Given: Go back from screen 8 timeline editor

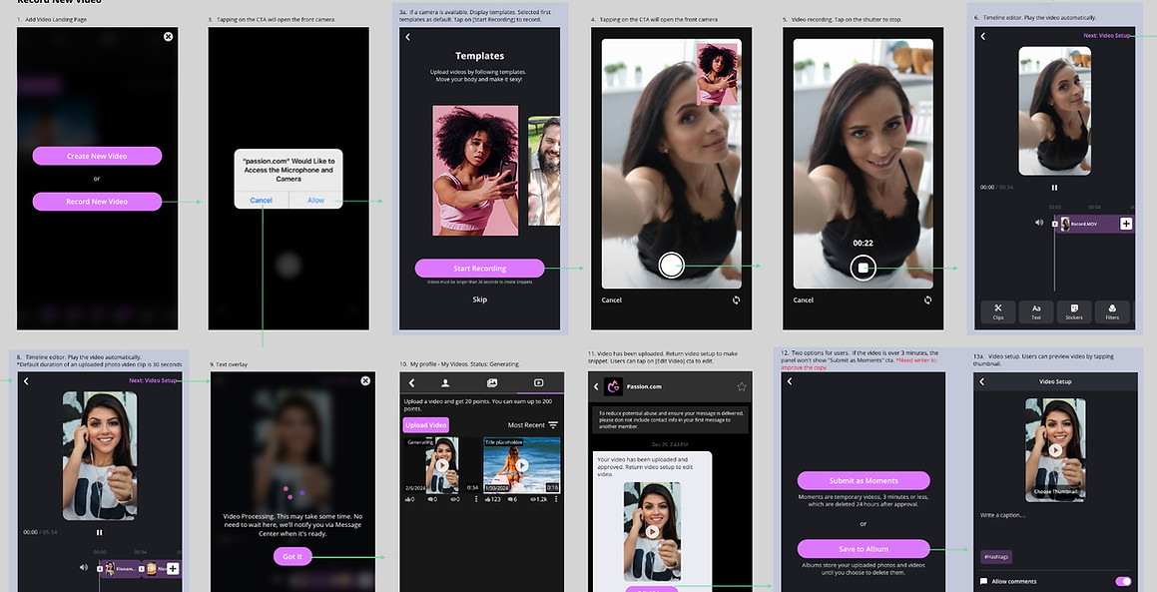Looking at the screenshot, I should pyautogui.click(x=26, y=381).
